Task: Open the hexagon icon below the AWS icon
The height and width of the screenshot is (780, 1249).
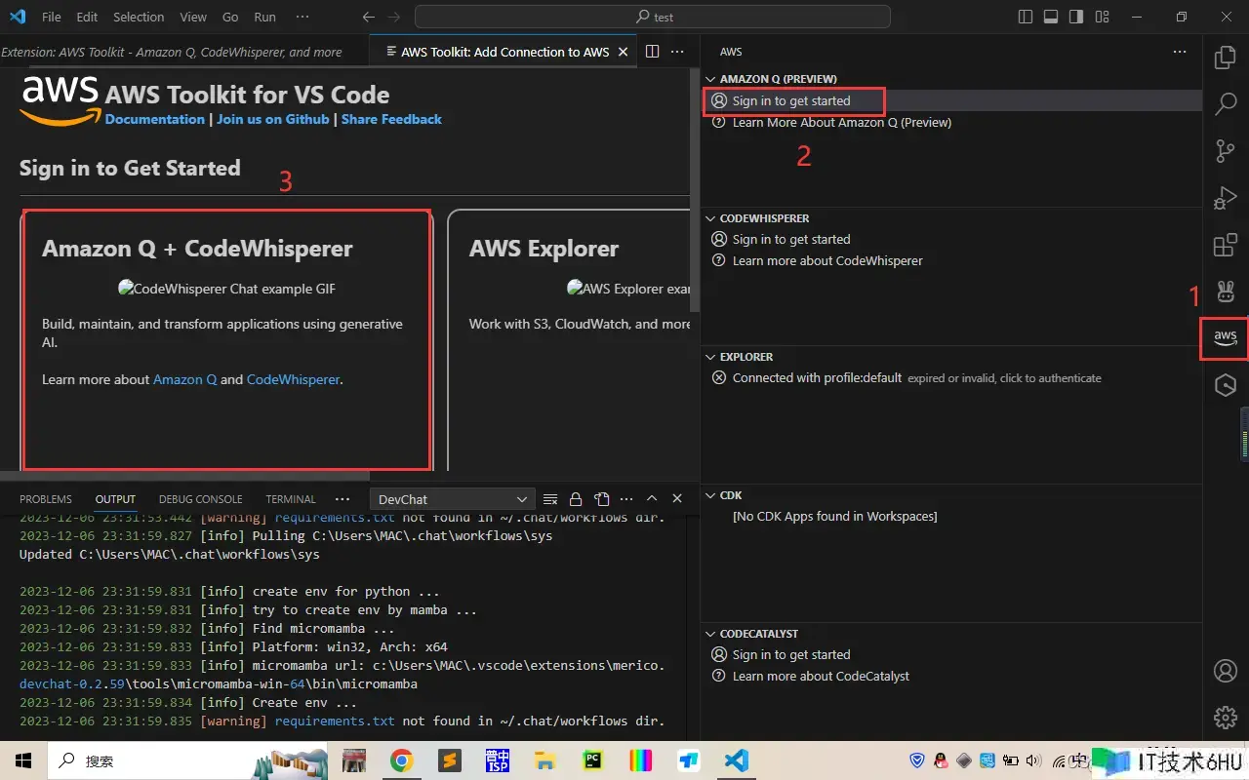Action: (x=1226, y=386)
